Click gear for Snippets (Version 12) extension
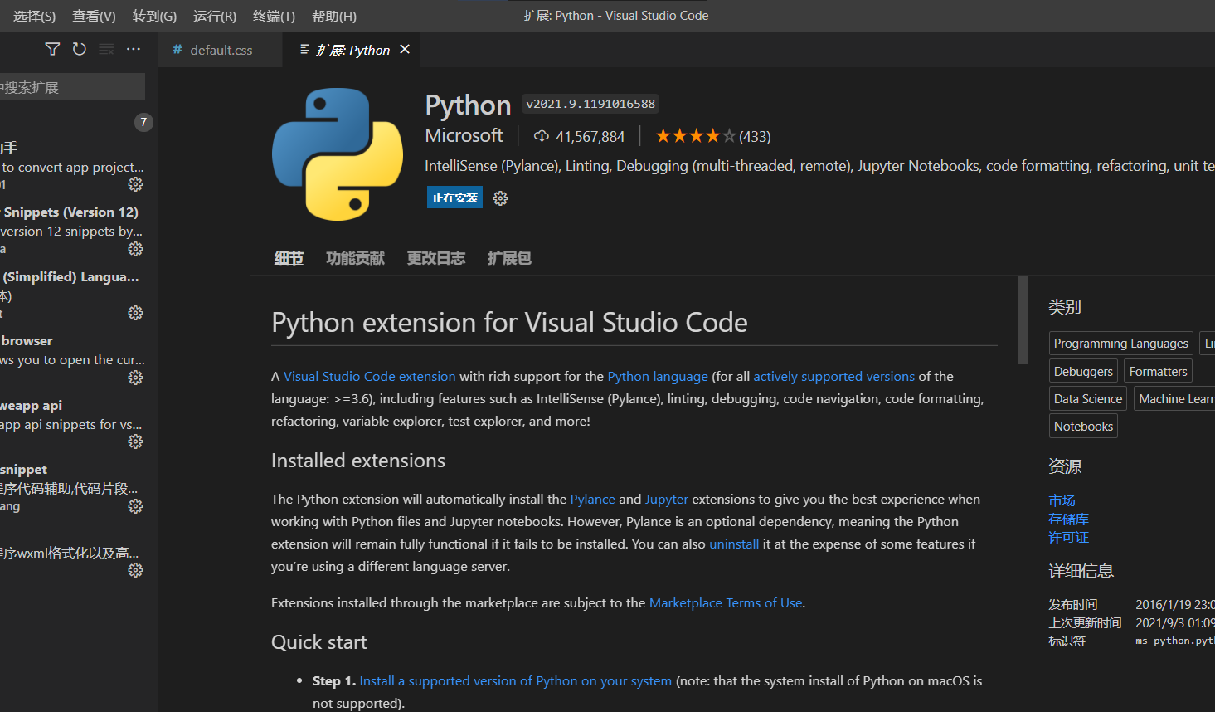This screenshot has width=1215, height=712. click(135, 249)
